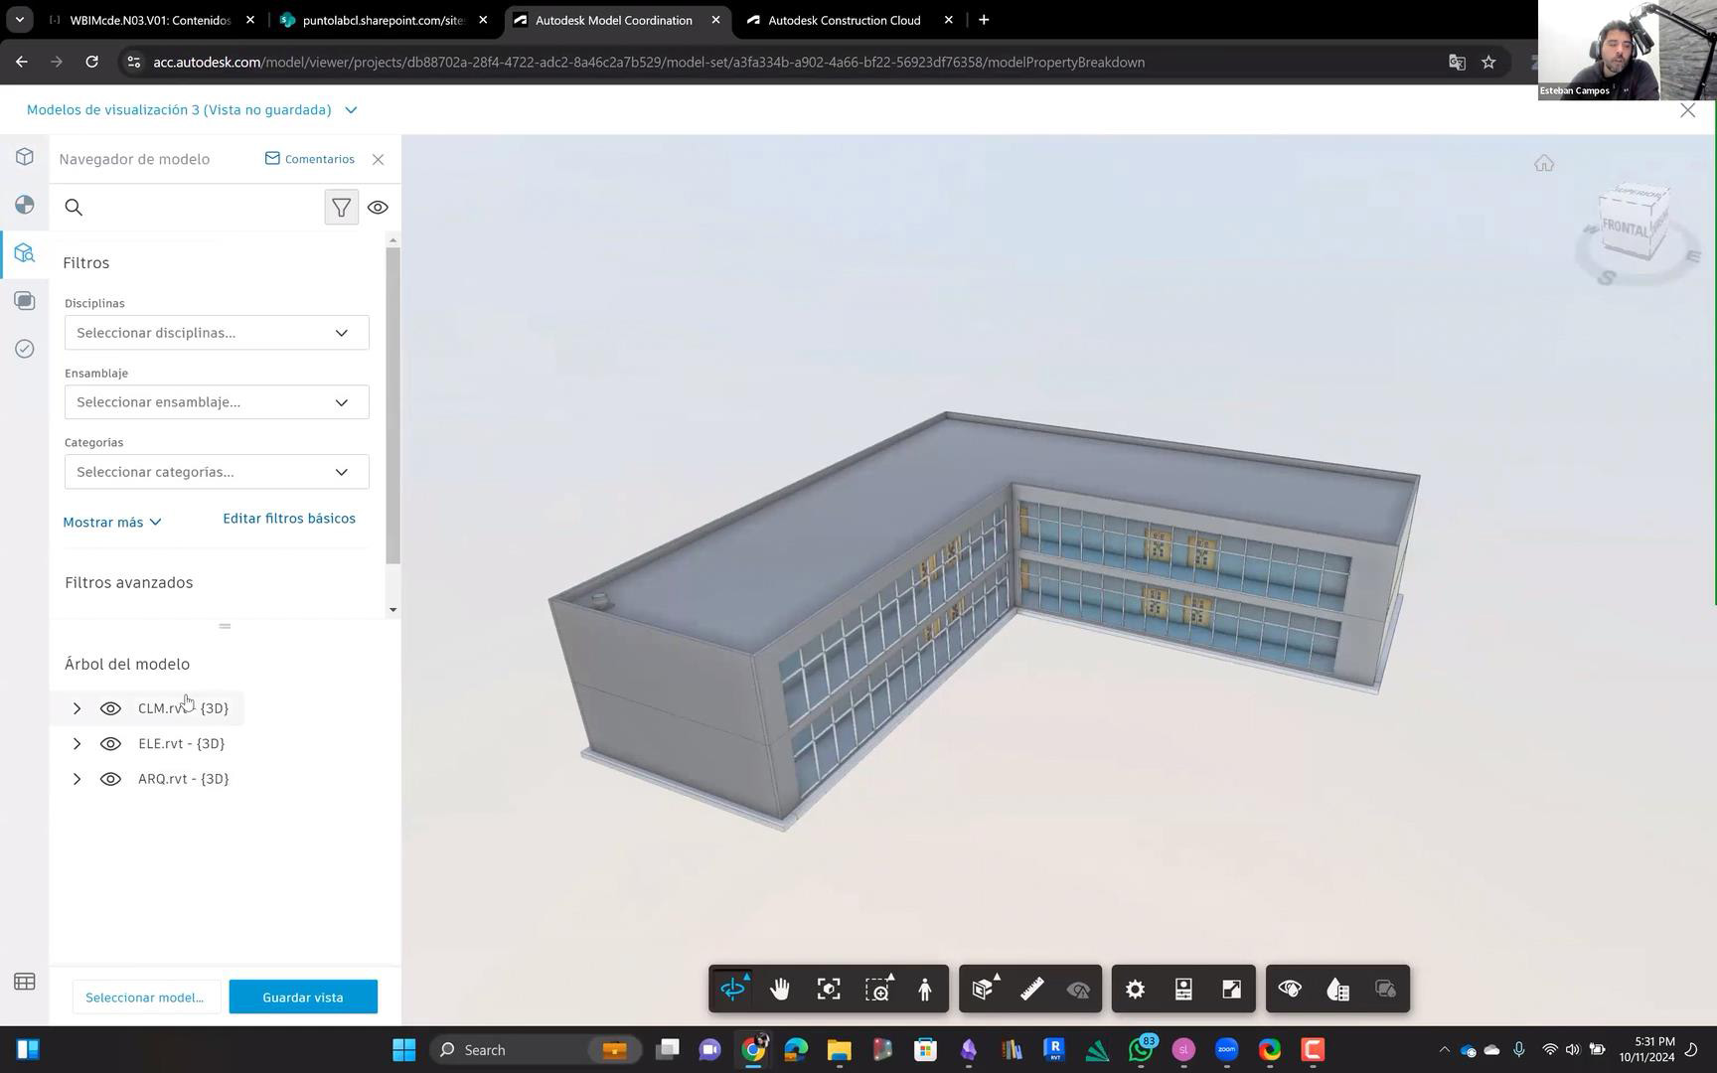Click the home view icon

[1543, 164]
